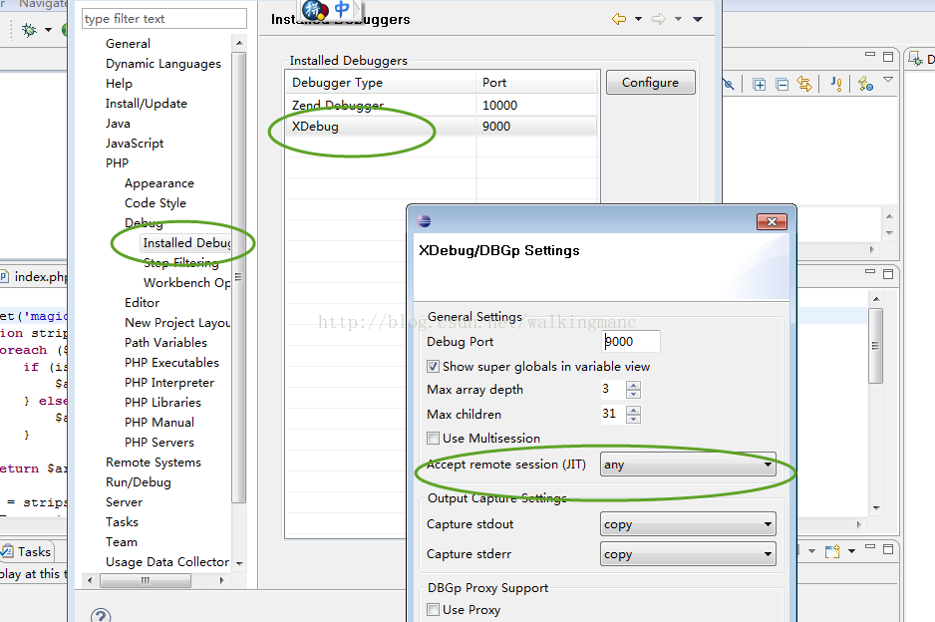Decrease Max array depth spinner

click(634, 394)
